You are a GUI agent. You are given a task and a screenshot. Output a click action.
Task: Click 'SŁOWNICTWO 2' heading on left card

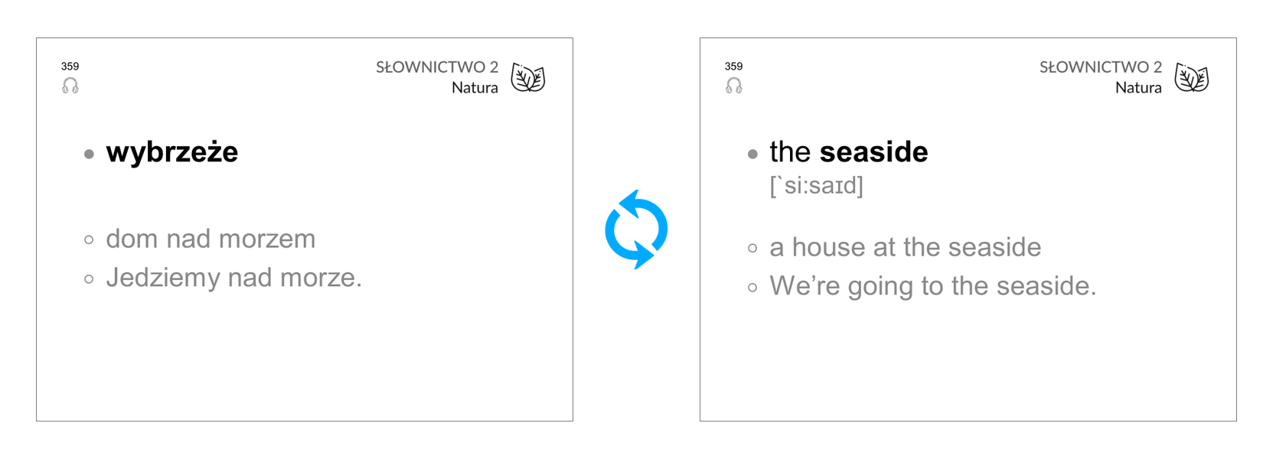[437, 67]
